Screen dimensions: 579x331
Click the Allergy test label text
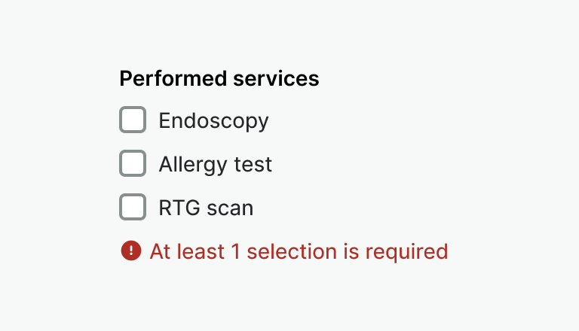coord(215,164)
